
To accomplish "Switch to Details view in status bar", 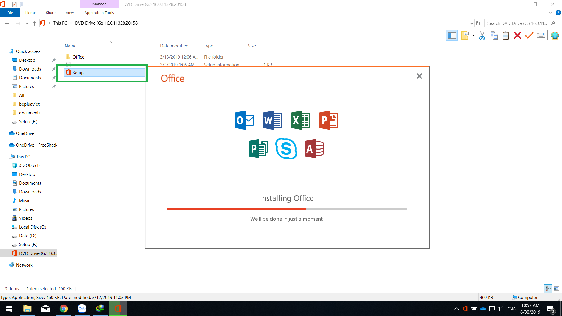I will (548, 289).
